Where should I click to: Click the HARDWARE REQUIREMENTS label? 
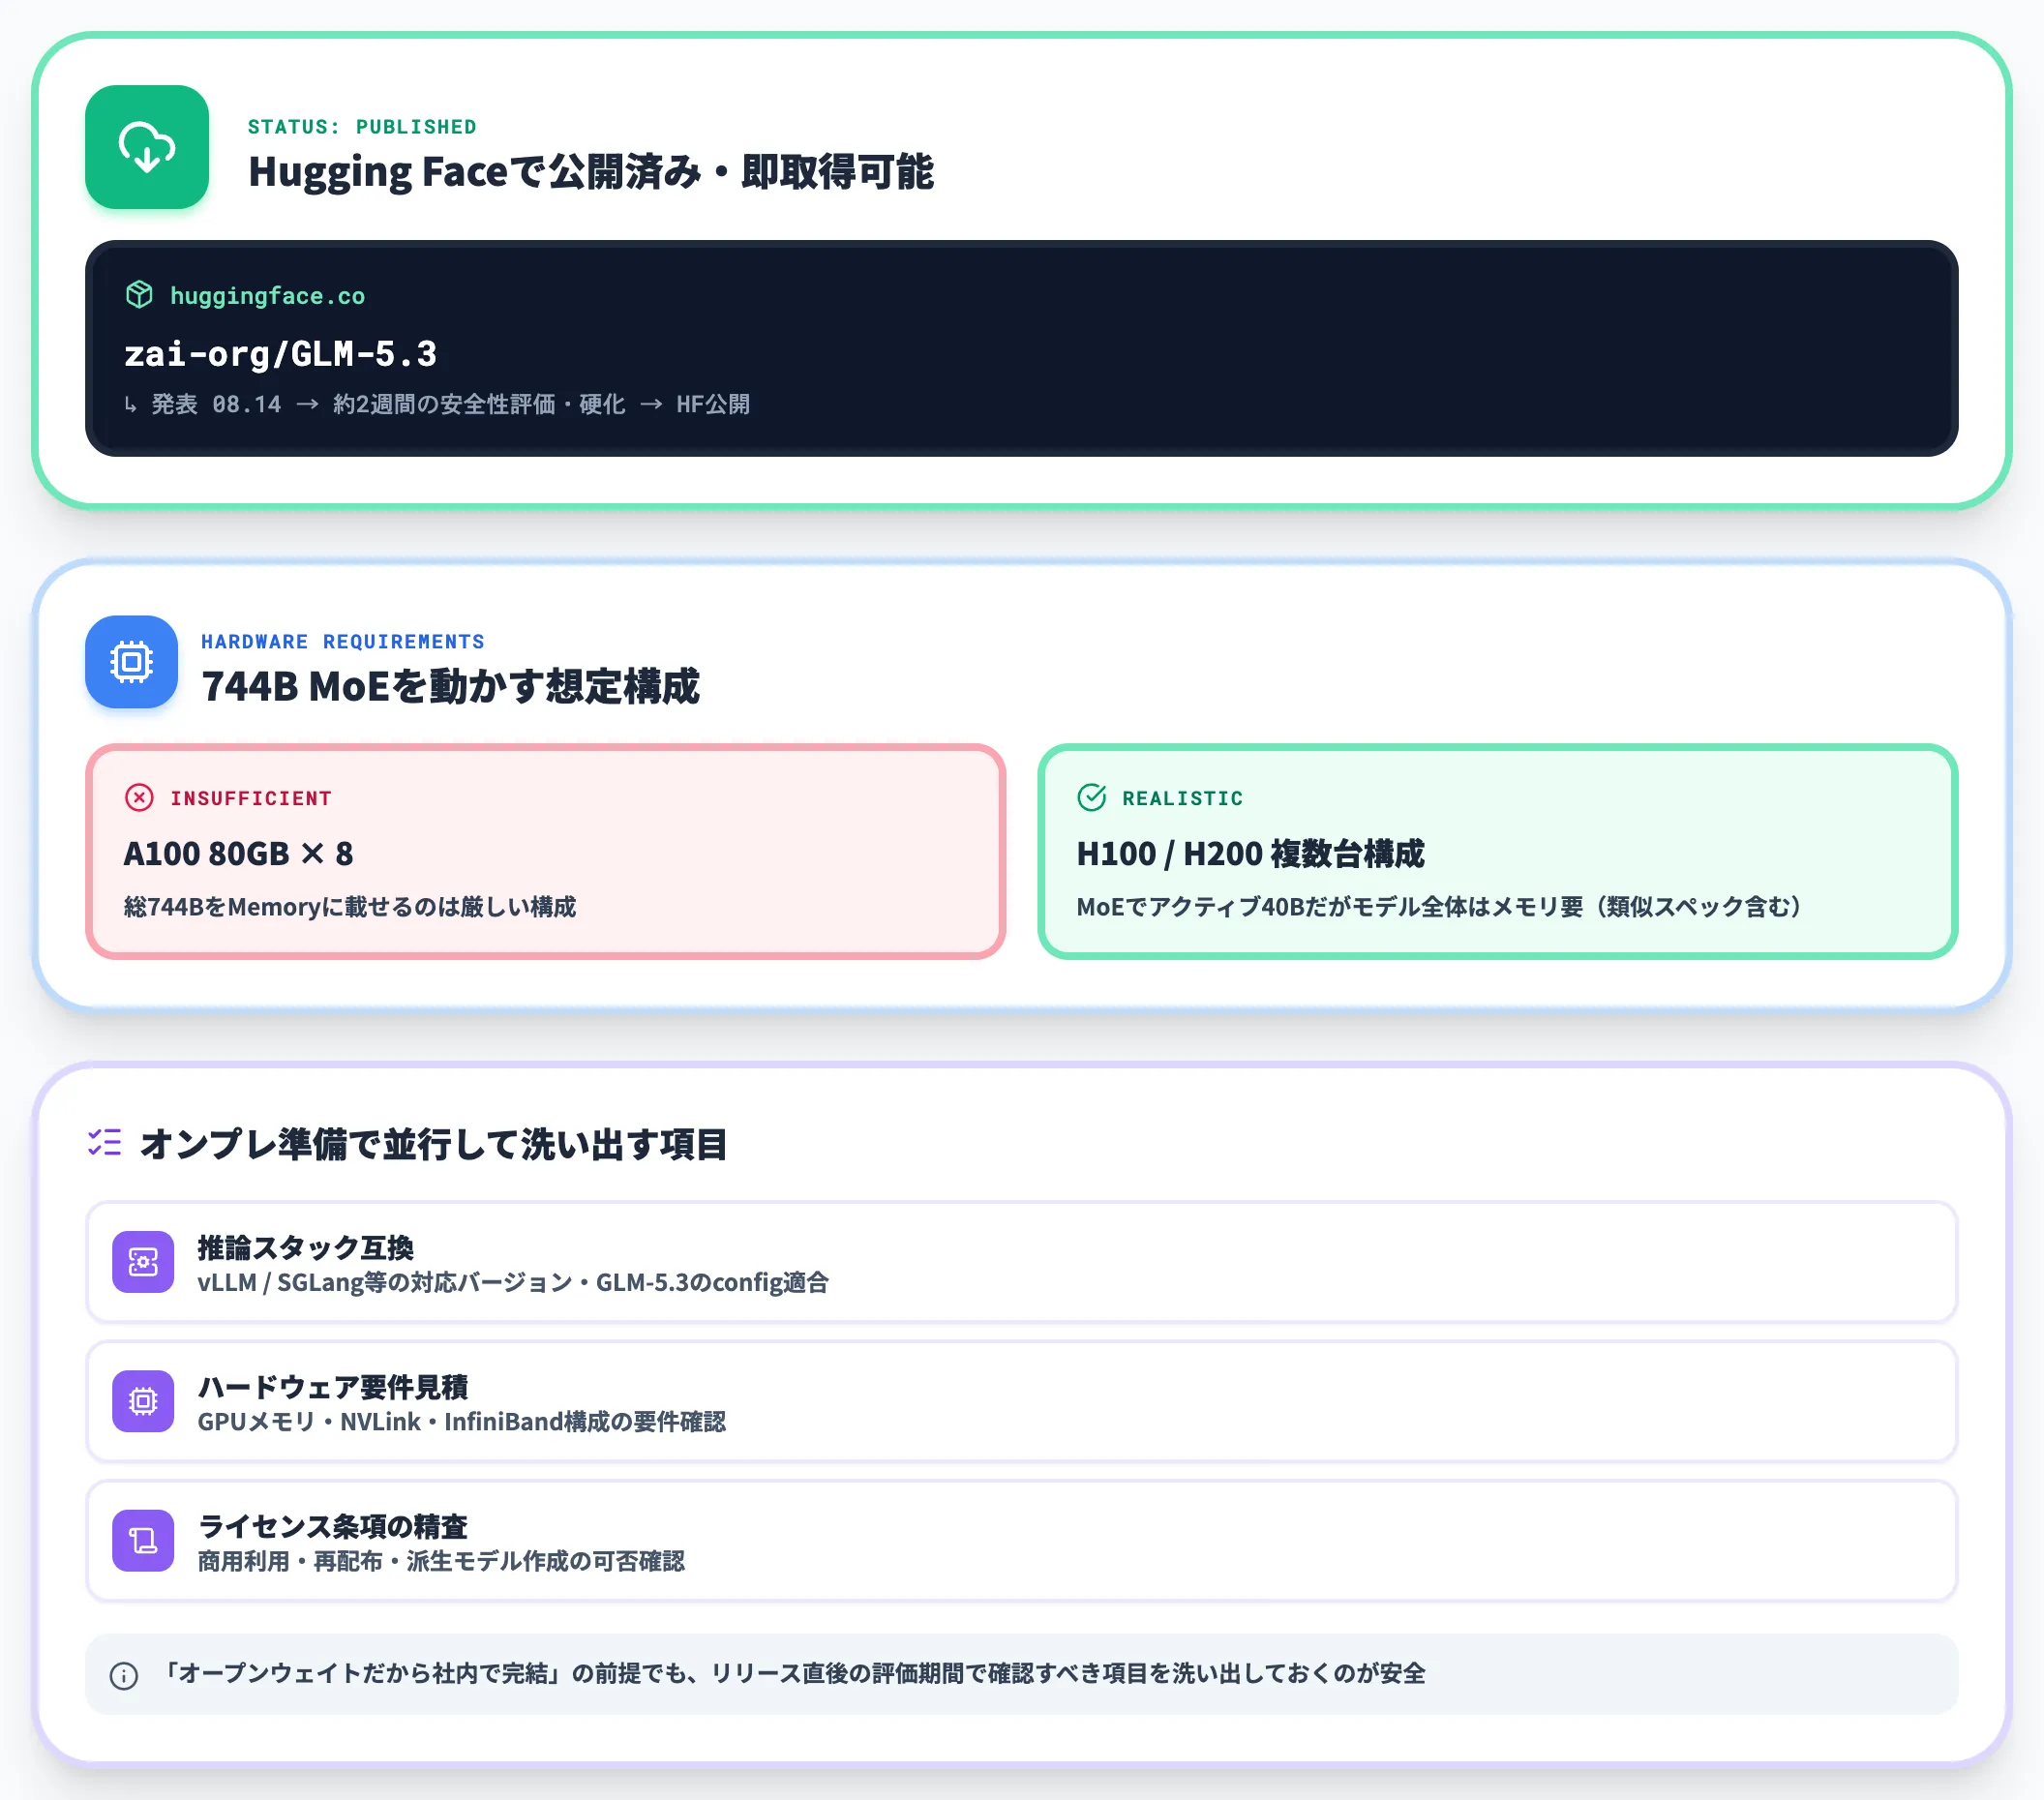pos(343,642)
